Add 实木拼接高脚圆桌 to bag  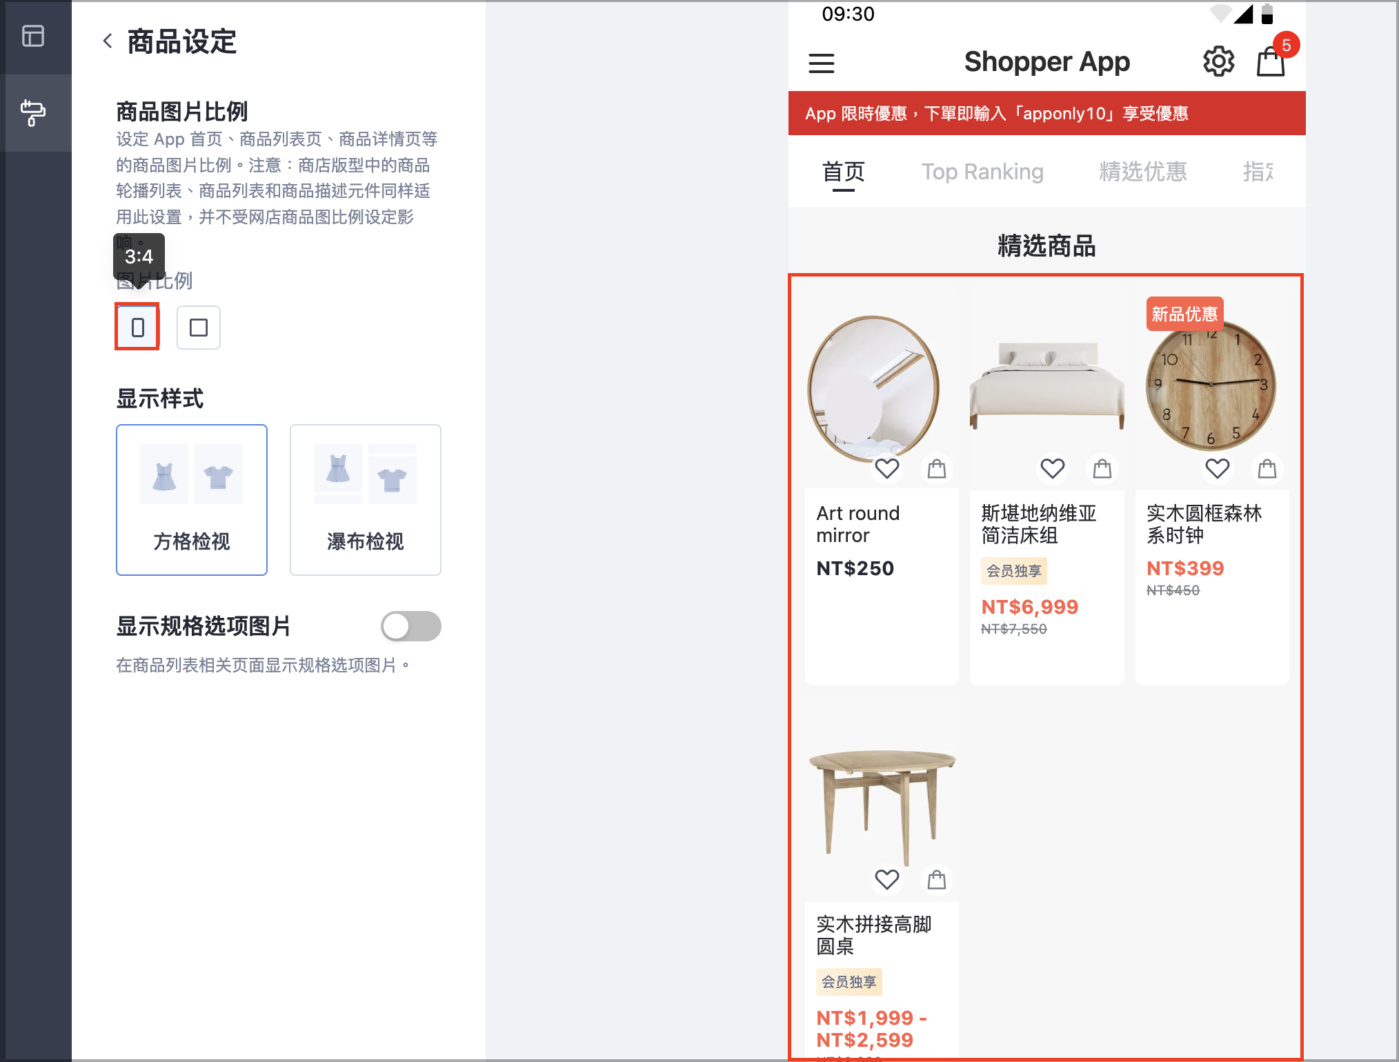click(937, 880)
